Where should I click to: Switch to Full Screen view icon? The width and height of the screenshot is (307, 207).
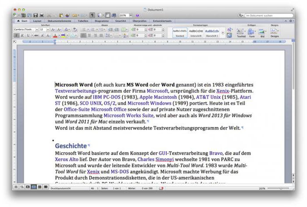46,187
